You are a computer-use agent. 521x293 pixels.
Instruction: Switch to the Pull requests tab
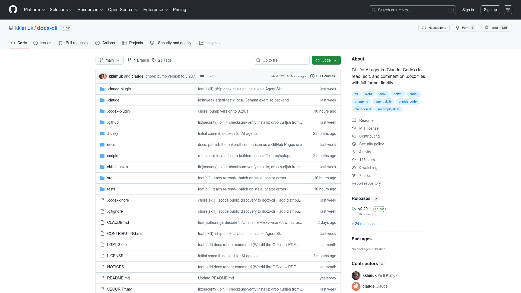(73, 43)
